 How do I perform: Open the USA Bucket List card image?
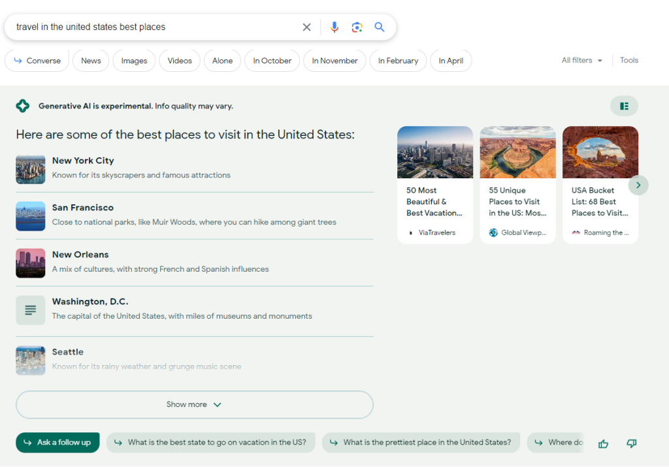point(600,152)
